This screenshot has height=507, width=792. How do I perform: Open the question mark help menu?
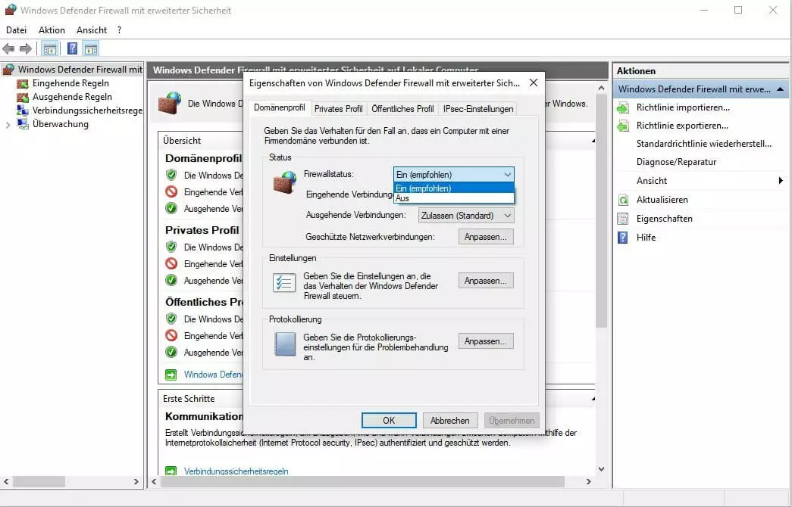pos(119,30)
